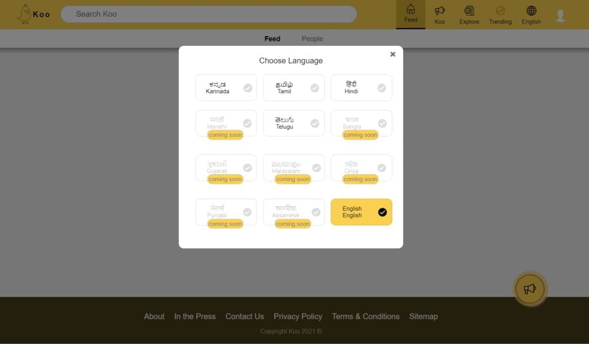
Task: Open Contact Us footer link
Action: click(x=244, y=316)
